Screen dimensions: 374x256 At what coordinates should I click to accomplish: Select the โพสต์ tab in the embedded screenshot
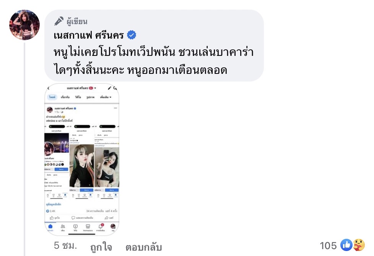click(x=52, y=97)
